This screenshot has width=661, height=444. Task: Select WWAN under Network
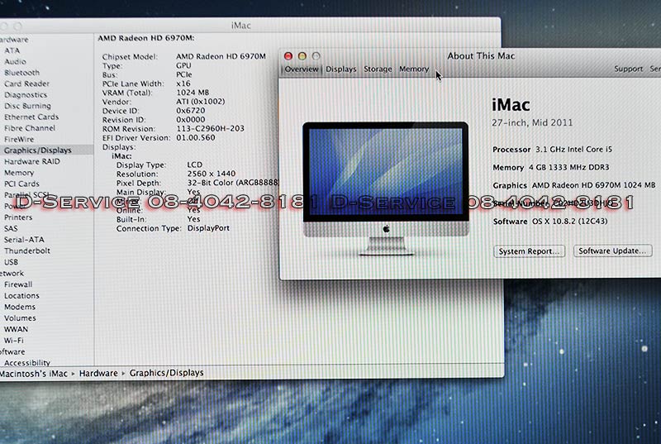point(16,329)
